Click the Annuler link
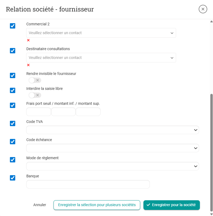Image resolution: width=213 pixels, height=216 pixels. [x=40, y=205]
